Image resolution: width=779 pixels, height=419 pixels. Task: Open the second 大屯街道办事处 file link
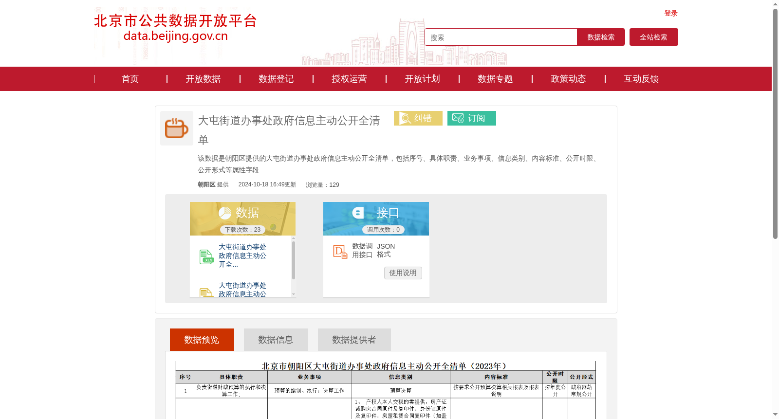pos(242,290)
